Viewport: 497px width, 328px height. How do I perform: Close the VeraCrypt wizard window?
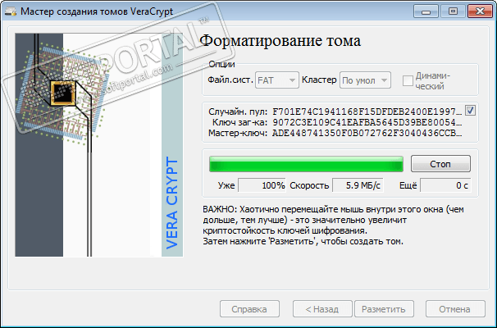(x=480, y=11)
